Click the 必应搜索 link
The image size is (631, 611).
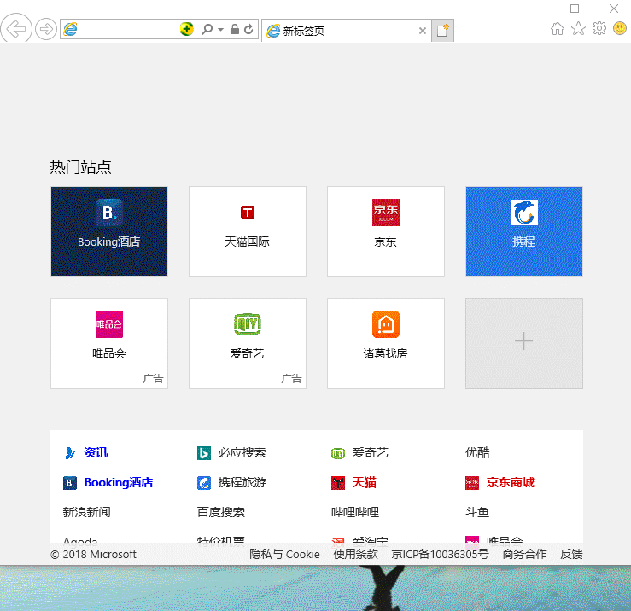[x=241, y=453]
